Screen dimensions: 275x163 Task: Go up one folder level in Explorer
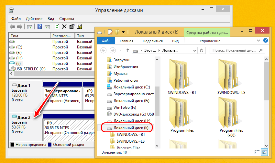(x=128, y=51)
